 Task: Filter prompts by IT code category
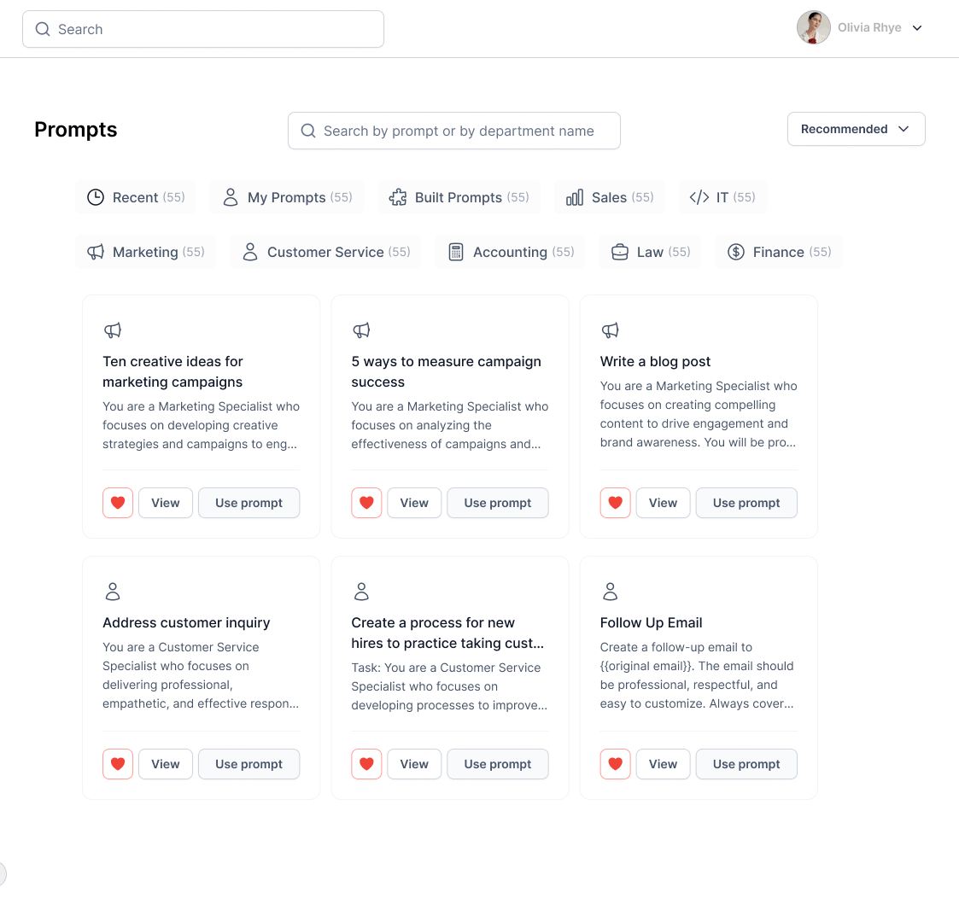pos(722,197)
